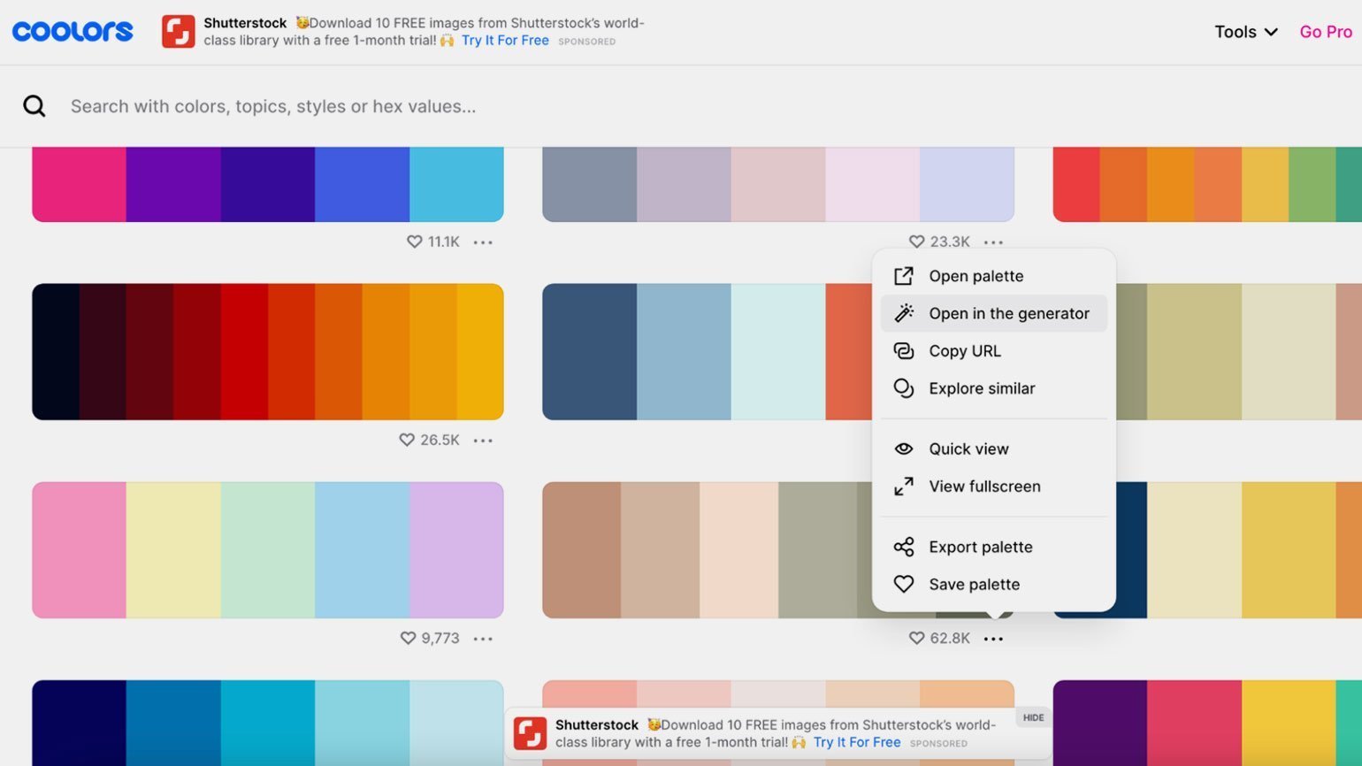This screenshot has height=766, width=1362.
Task: Click the Copy URL icon
Action: tap(903, 351)
